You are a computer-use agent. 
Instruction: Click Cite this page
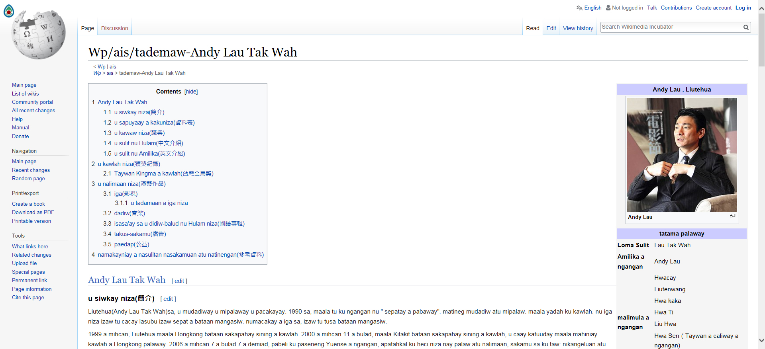28,297
